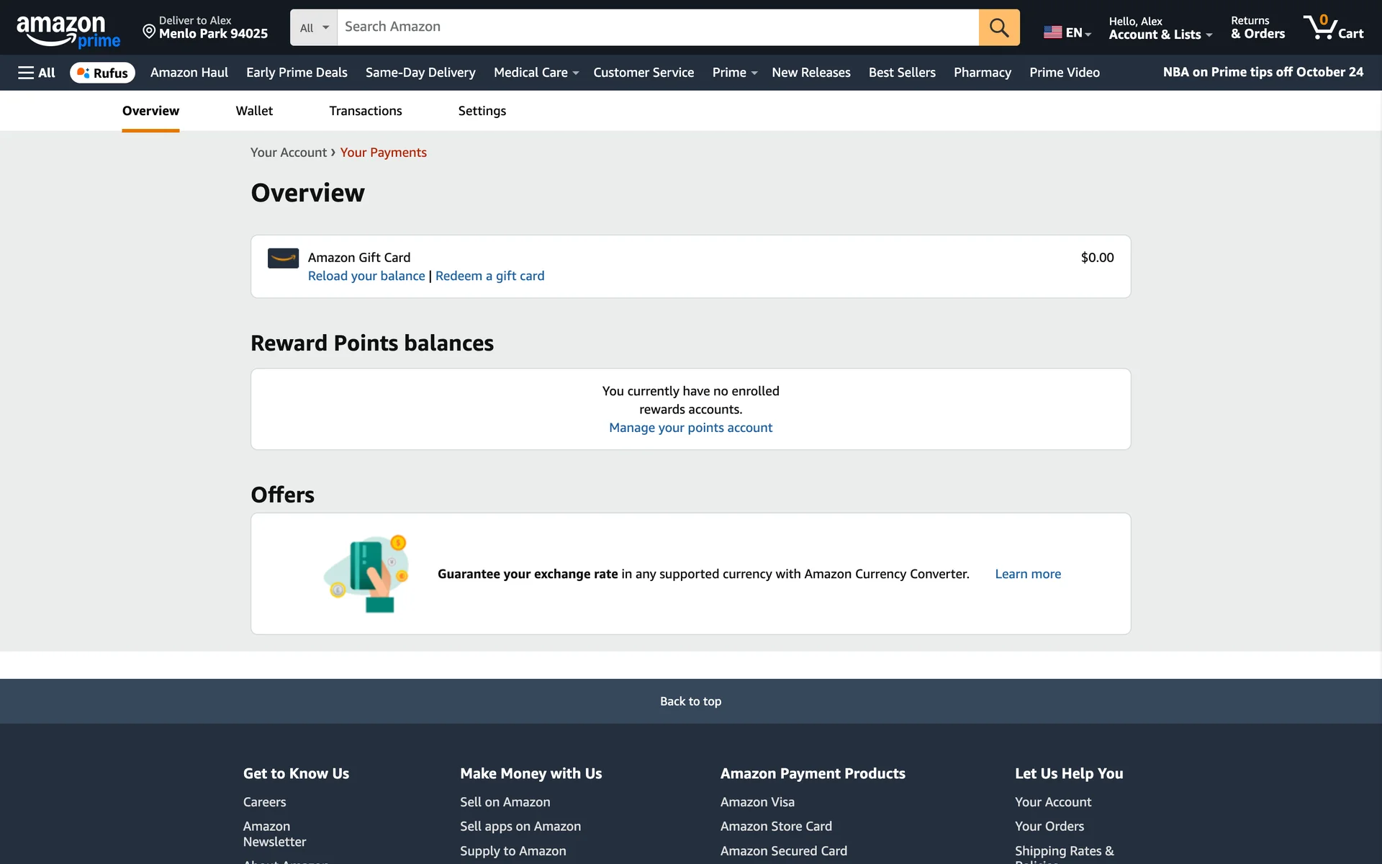Open the Prime nav dropdown
The image size is (1382, 864).
(x=734, y=73)
